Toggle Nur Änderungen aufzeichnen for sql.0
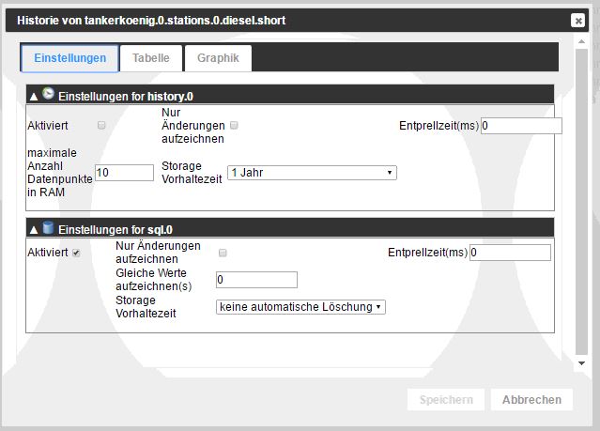600x431 pixels. pyautogui.click(x=223, y=253)
